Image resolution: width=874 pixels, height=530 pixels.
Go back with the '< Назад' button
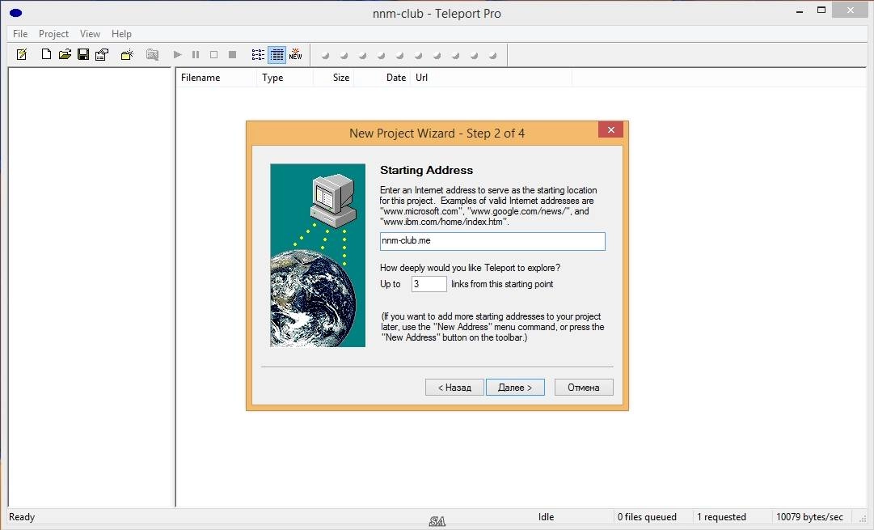454,387
